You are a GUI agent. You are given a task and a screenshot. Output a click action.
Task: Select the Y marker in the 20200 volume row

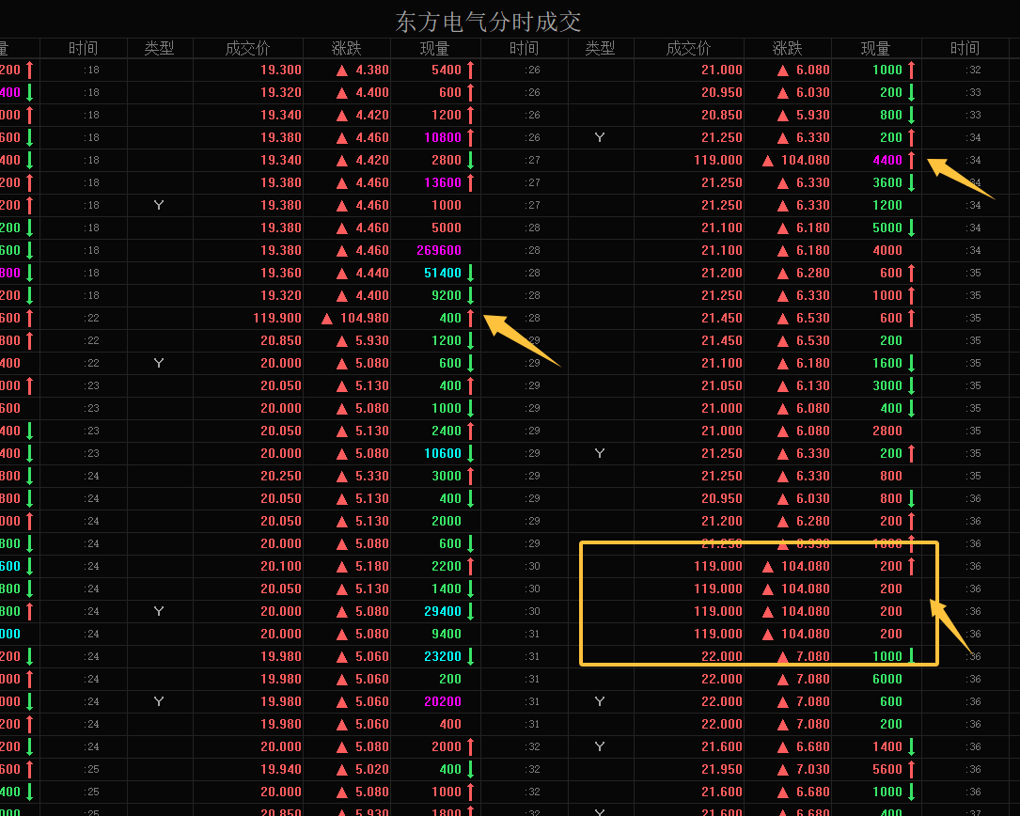pos(159,701)
